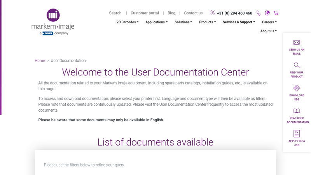Screen dimensions: 311x175
Task: Click the magnifier Find Your Product icon
Action: coord(297,65)
